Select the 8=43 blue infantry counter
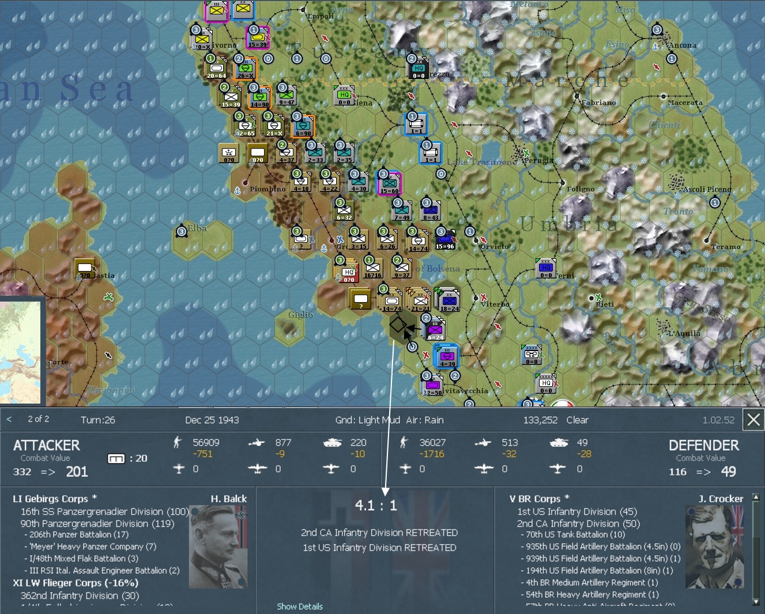The height and width of the screenshot is (614, 765). pyautogui.click(x=431, y=210)
